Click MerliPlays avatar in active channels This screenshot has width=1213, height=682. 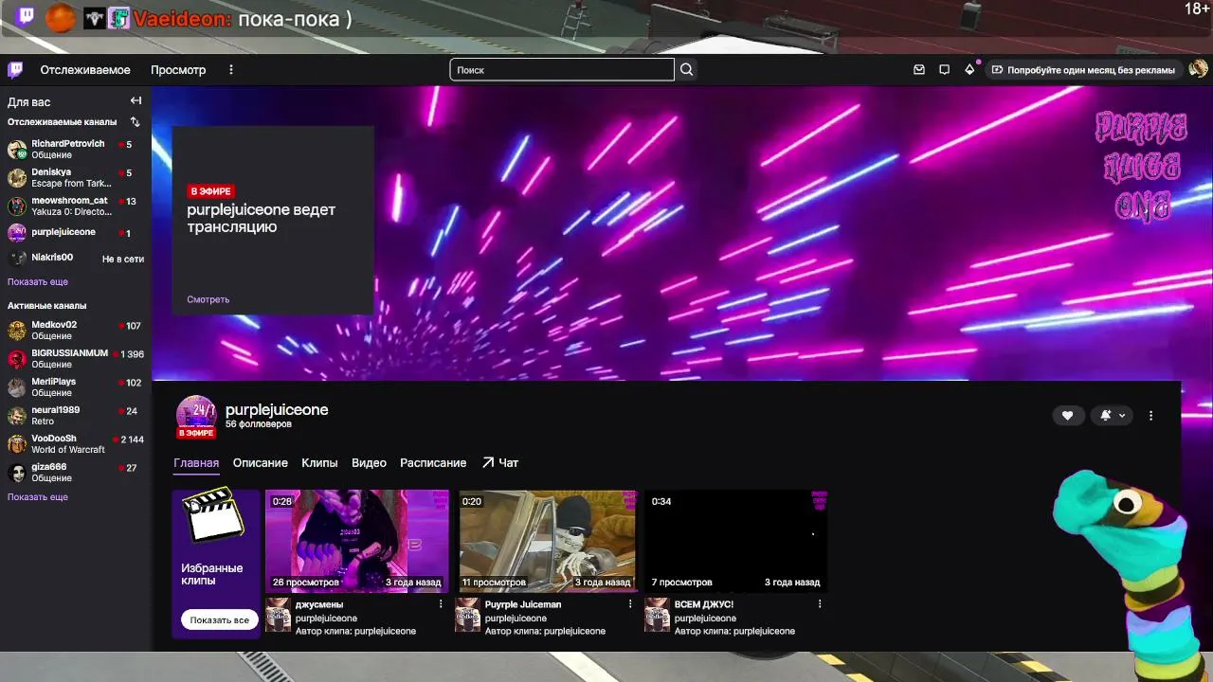(x=17, y=387)
